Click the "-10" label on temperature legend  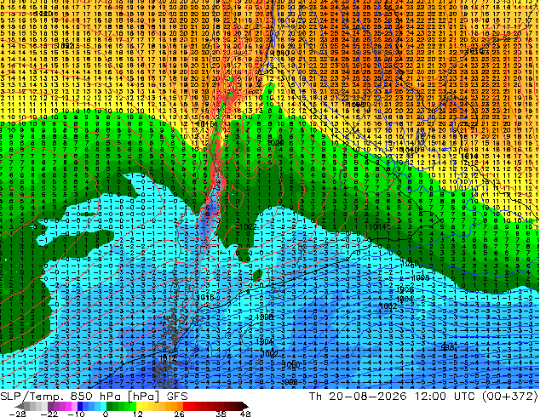click(x=76, y=414)
